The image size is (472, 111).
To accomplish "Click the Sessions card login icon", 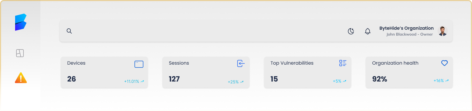I will point(241,63).
